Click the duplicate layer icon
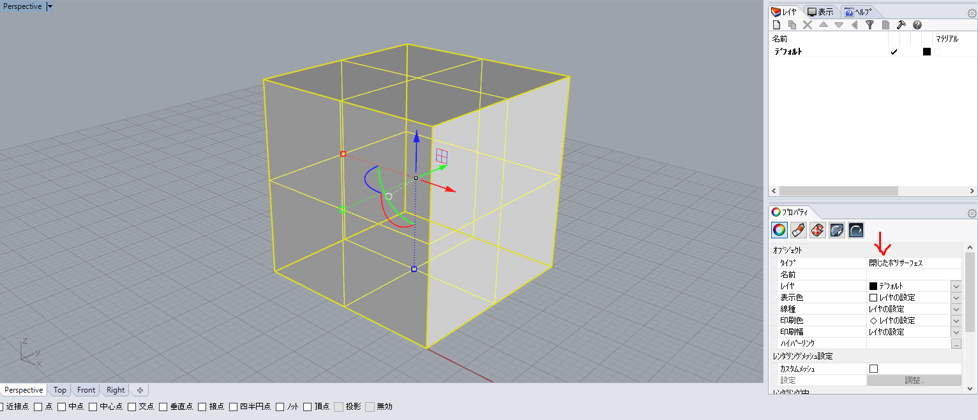The image size is (978, 420). pyautogui.click(x=792, y=25)
